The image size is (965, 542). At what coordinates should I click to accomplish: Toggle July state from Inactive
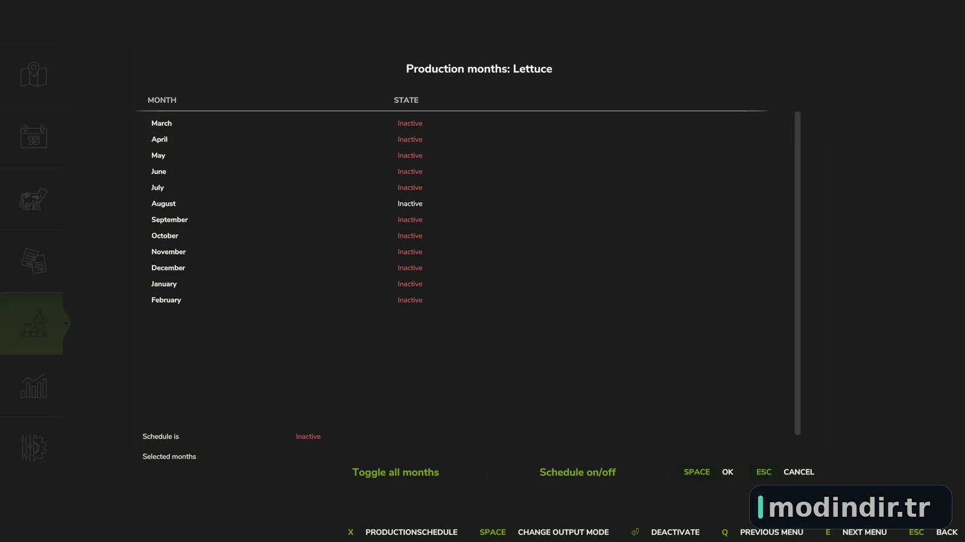click(410, 188)
